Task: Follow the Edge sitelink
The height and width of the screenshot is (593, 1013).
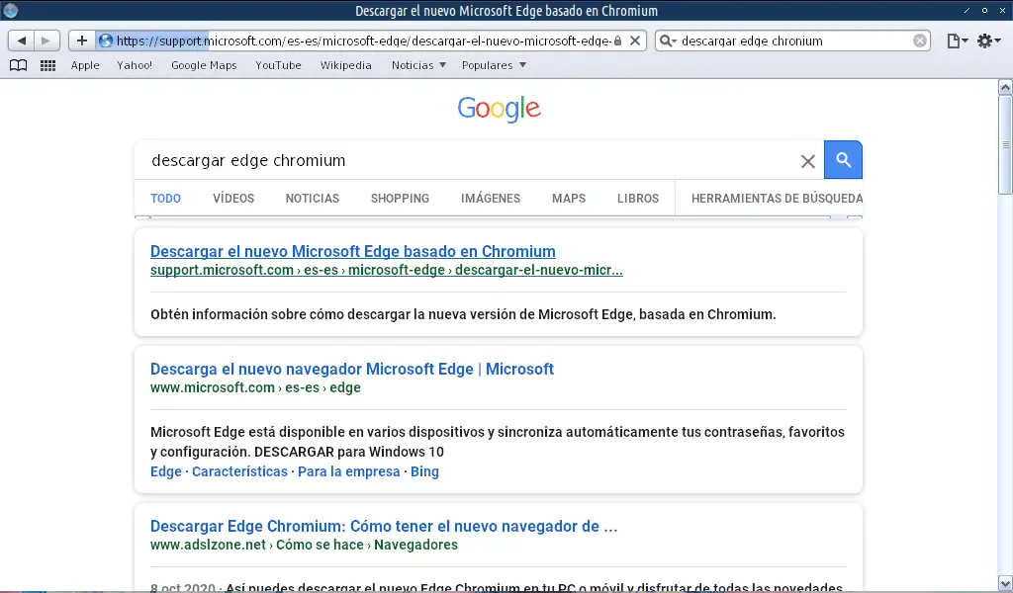Action: (x=166, y=471)
